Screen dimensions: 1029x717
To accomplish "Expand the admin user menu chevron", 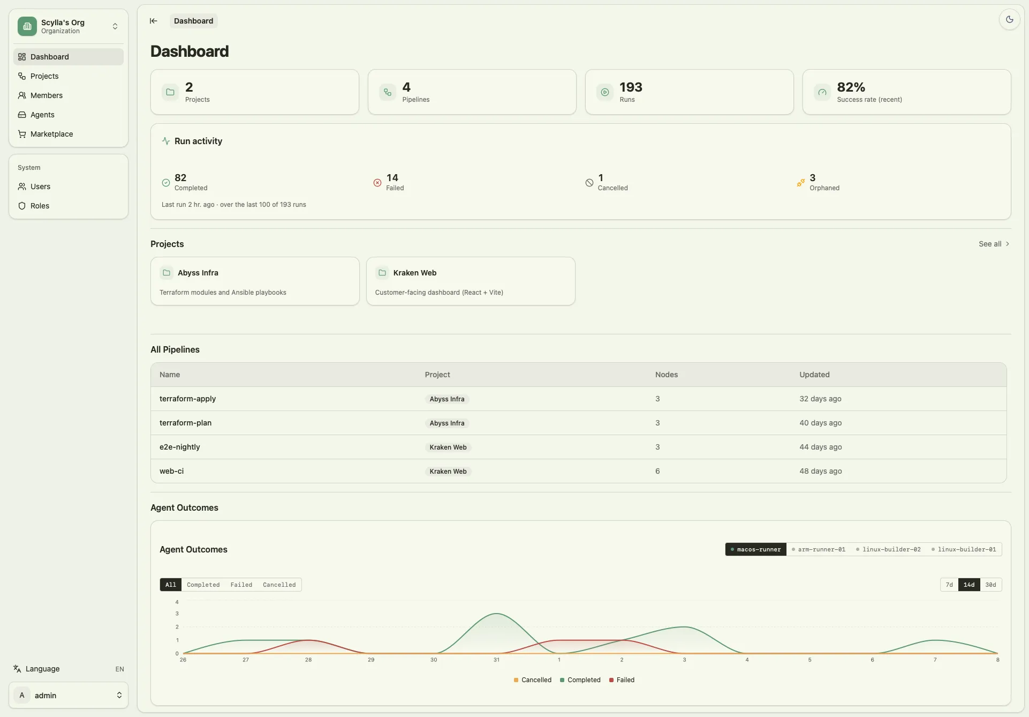I will tap(119, 695).
